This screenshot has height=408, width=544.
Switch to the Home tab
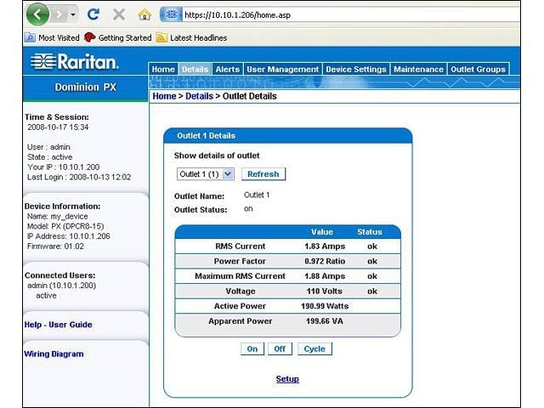tap(163, 69)
